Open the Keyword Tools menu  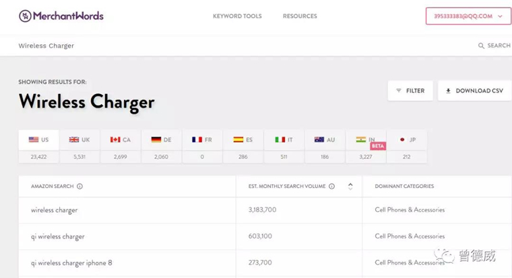(x=237, y=16)
